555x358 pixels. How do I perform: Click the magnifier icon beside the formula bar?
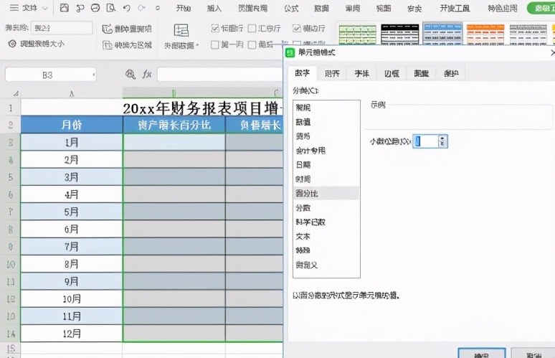click(x=131, y=74)
